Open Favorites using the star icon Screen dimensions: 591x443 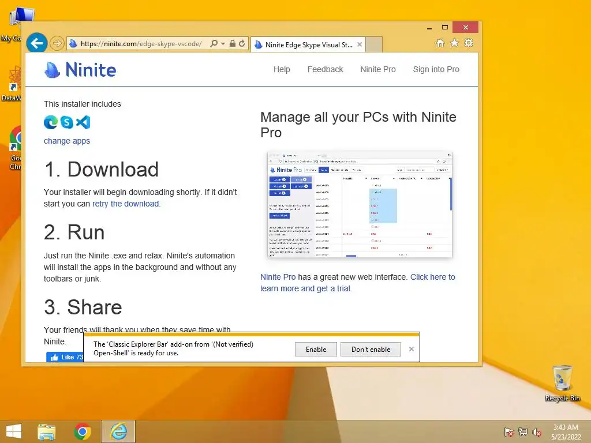[x=455, y=43]
